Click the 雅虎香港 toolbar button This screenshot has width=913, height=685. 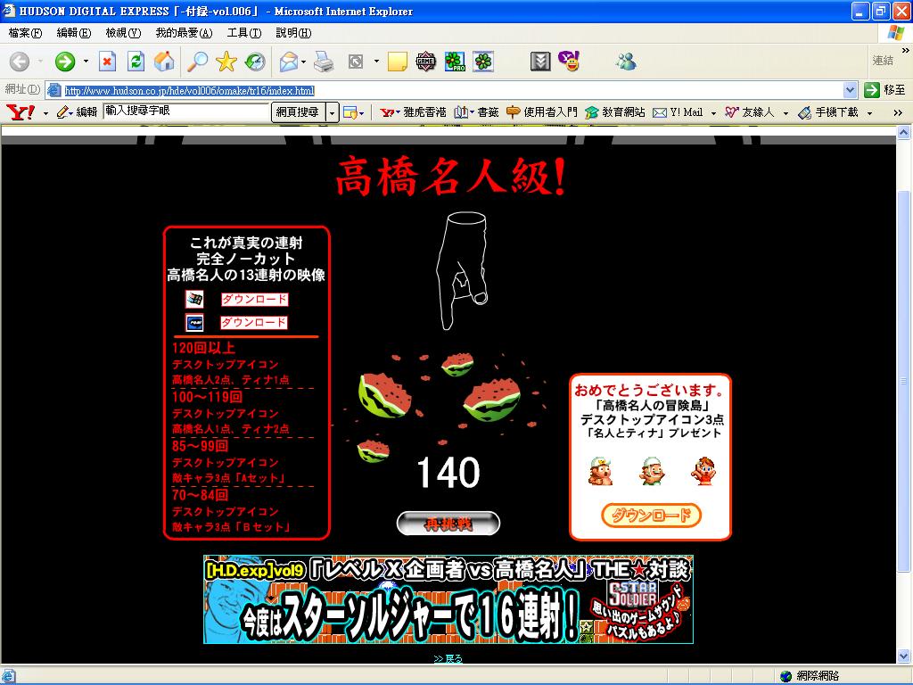[x=414, y=111]
